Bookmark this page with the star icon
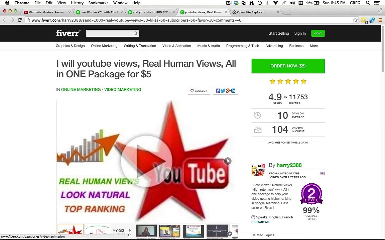This screenshot has height=240, width=385. 355,20
